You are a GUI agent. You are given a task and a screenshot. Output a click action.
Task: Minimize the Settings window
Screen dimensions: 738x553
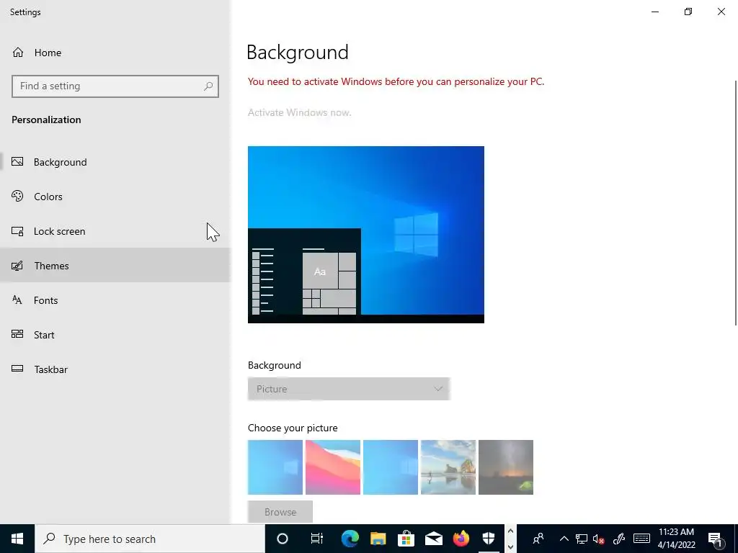[x=655, y=12]
